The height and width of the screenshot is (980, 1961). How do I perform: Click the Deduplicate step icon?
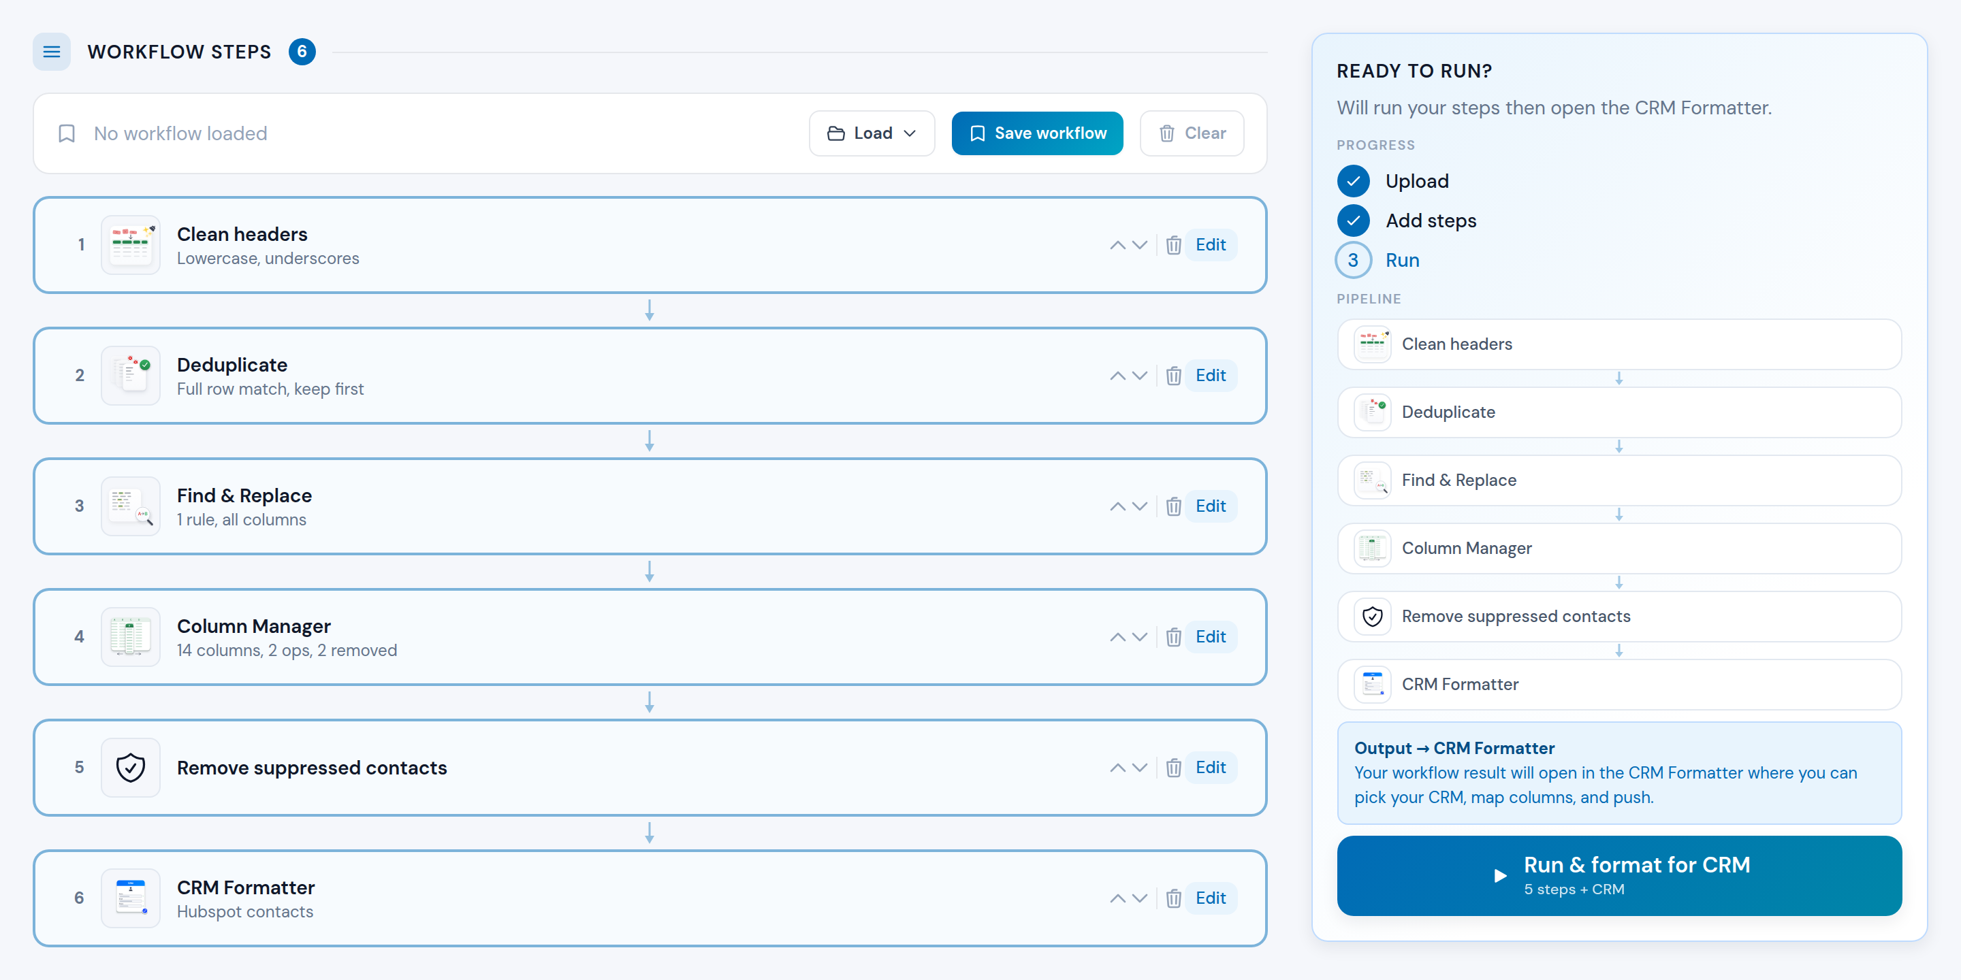(130, 375)
